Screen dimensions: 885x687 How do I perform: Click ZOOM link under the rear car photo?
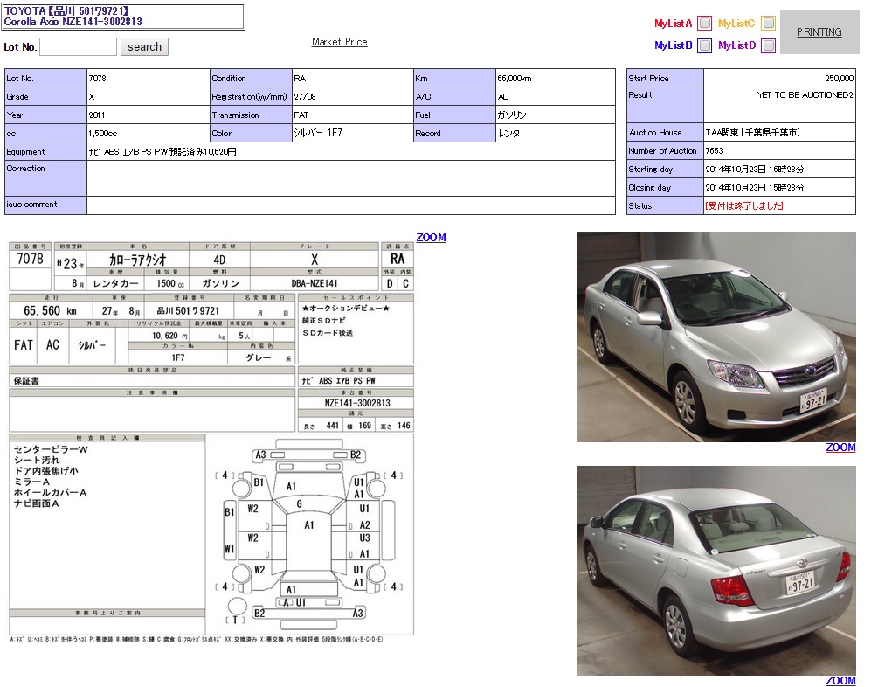[x=840, y=681]
